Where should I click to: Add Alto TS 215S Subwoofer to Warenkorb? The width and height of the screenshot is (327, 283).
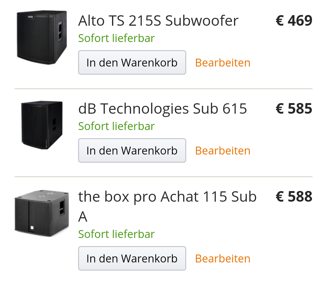(132, 63)
